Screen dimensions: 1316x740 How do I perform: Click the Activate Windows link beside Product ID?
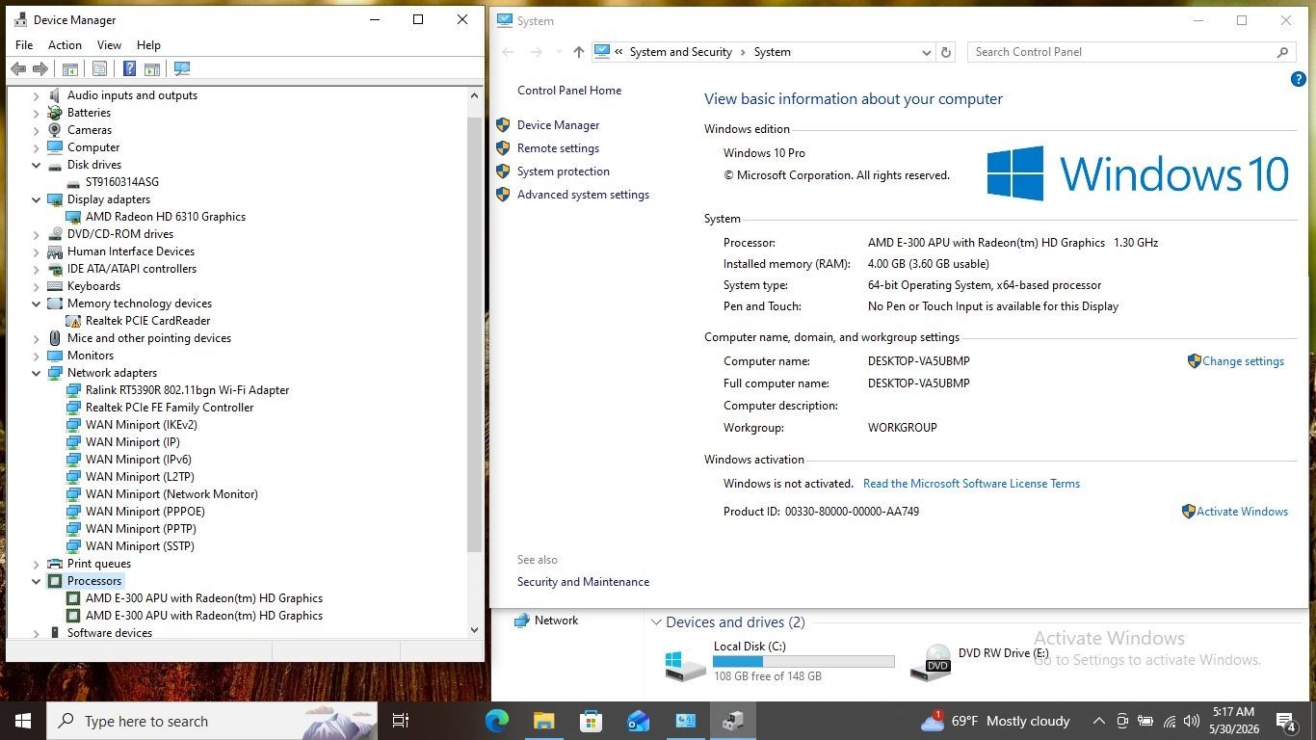[1242, 512]
